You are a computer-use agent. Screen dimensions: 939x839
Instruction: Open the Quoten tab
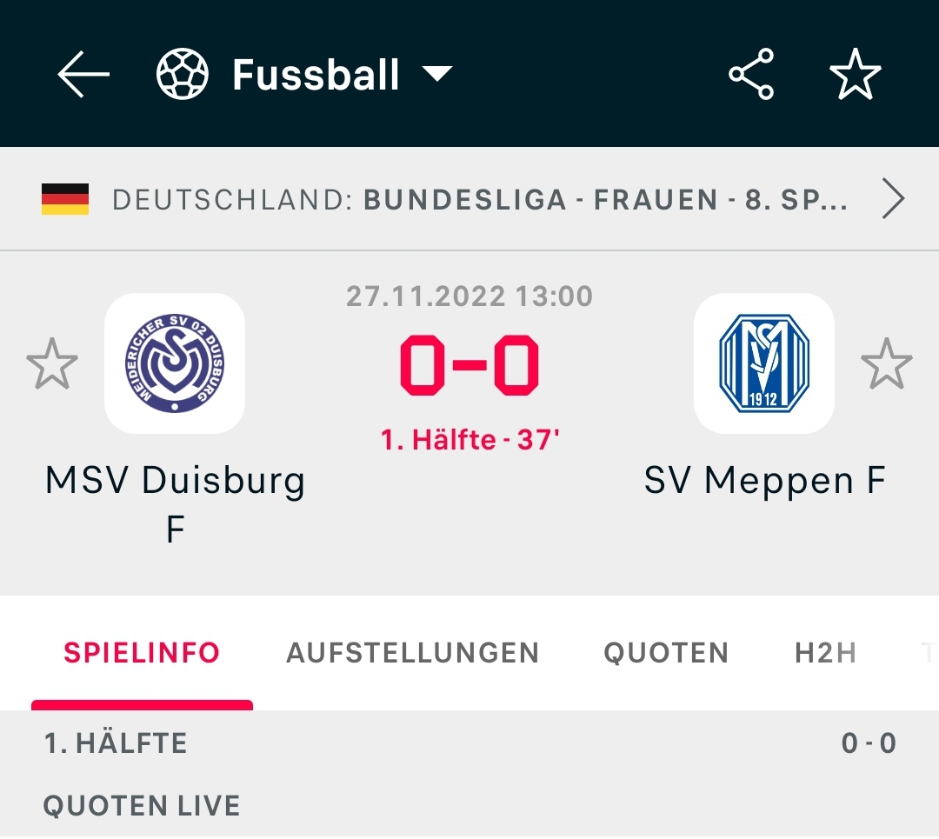666,653
